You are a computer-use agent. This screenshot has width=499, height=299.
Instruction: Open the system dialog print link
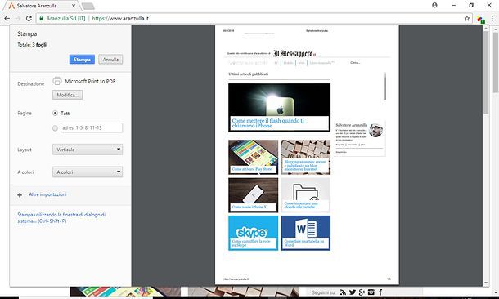[61, 217]
